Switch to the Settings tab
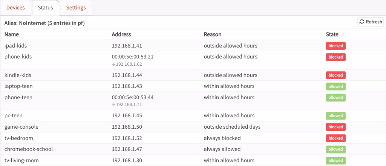Viewport: 386px width, 166px height. (76, 8)
